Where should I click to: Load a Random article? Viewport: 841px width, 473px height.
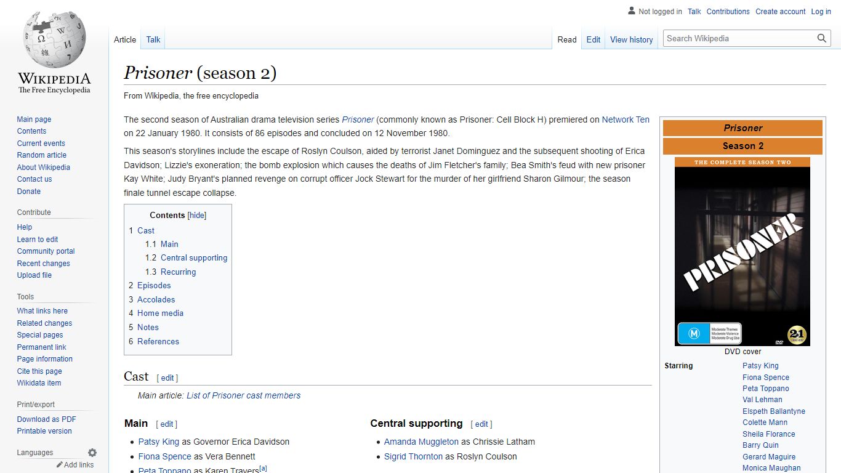(x=42, y=155)
